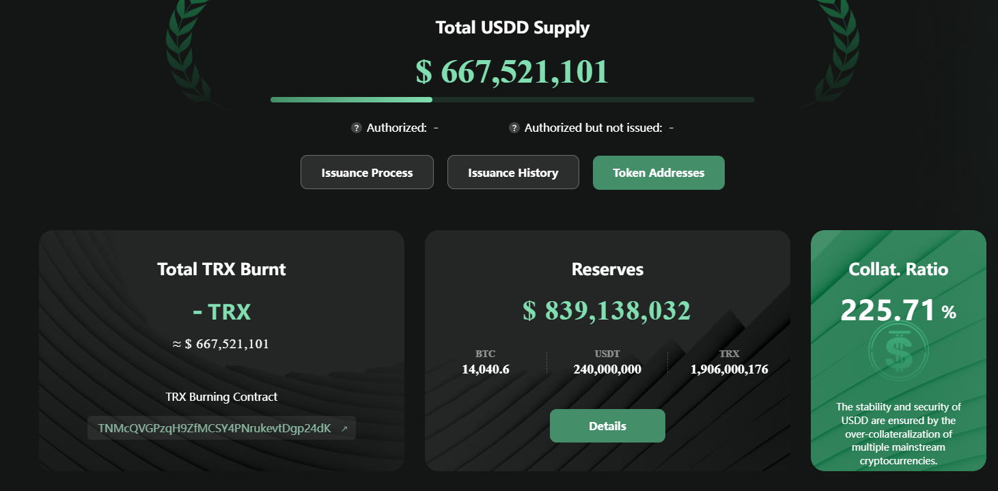
Task: Click the question-mark icon beside Authorized
Action: coord(356,128)
